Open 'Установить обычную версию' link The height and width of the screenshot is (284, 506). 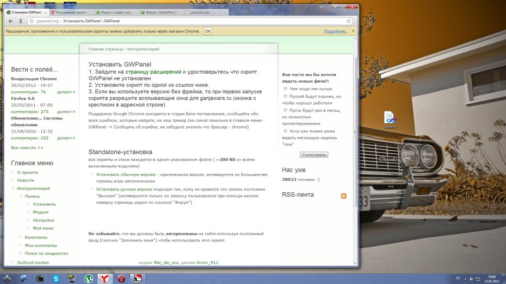coord(126,174)
